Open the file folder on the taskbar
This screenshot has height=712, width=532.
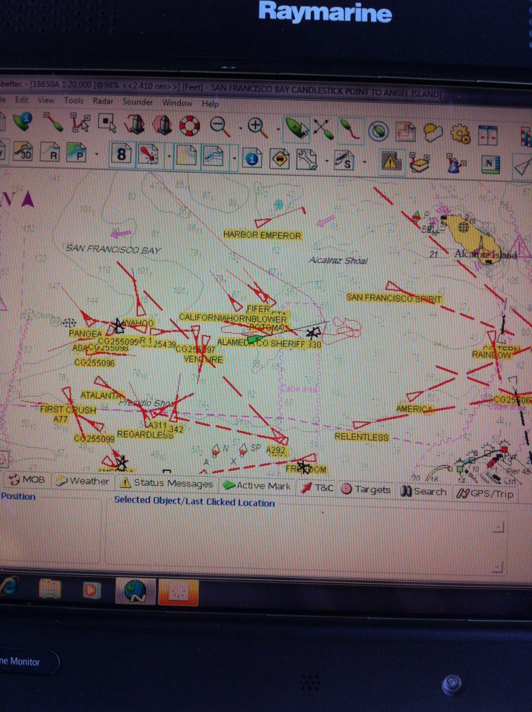50,590
